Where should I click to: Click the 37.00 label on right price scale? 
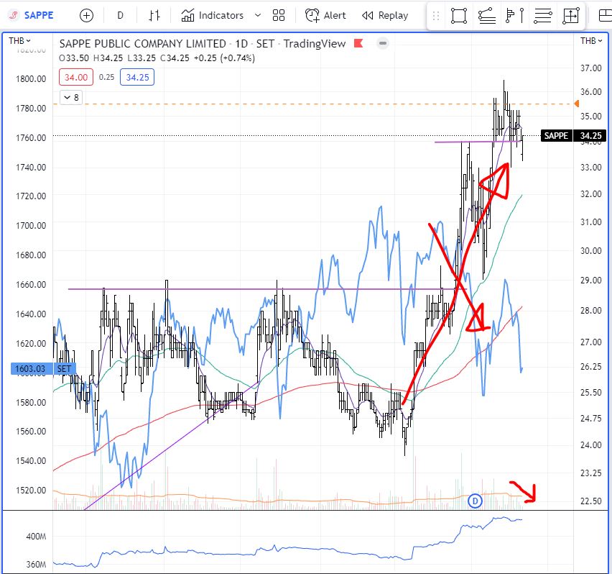tap(591, 68)
